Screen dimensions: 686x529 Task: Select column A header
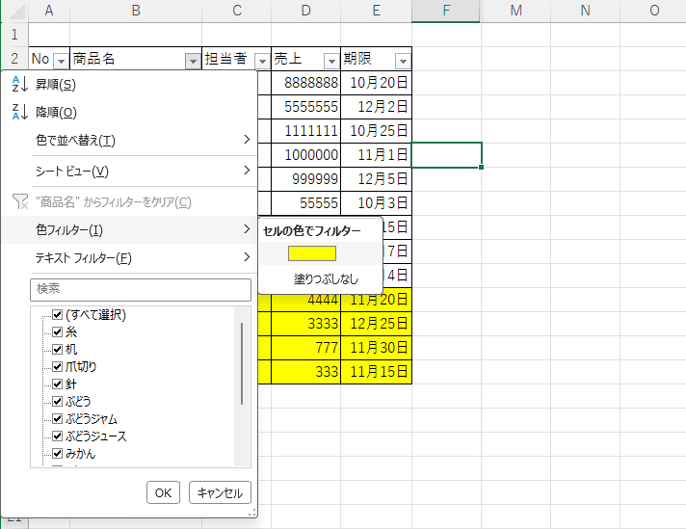[x=49, y=11]
